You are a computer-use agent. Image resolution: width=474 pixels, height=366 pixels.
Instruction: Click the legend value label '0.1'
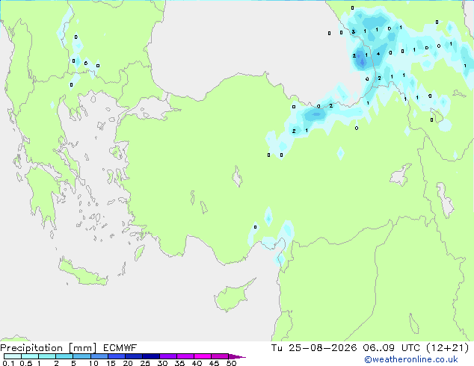8,363
